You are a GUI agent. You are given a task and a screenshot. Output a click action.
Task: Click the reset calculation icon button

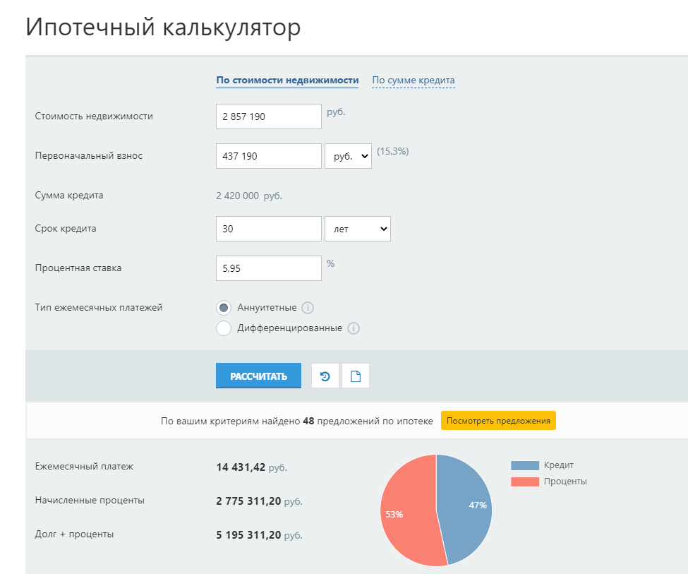(325, 376)
